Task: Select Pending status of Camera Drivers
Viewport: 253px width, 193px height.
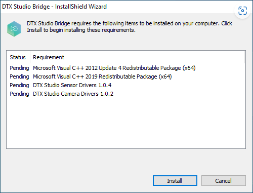Action: tap(19, 94)
